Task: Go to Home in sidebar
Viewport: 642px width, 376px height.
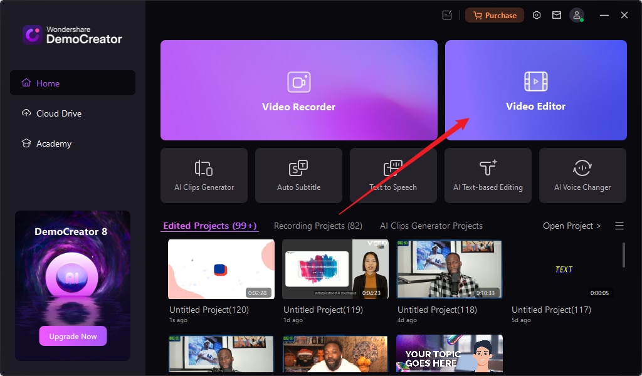Action: coord(73,83)
